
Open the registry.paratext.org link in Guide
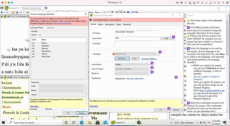click(212, 90)
